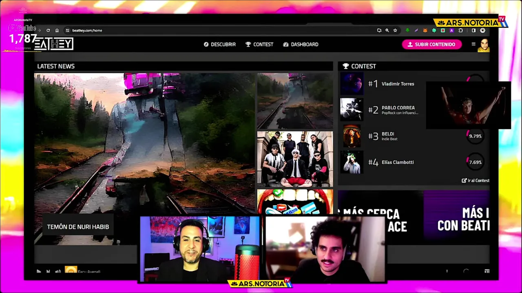Open the Beathey user avatar

pos(483,45)
